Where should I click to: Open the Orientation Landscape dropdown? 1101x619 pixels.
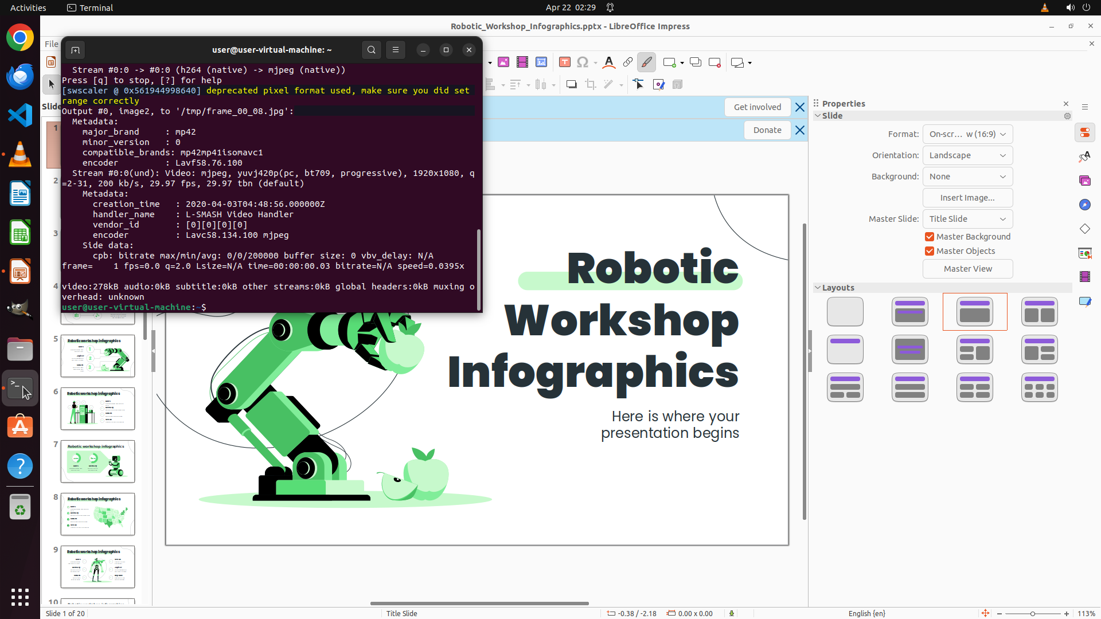tap(967, 155)
